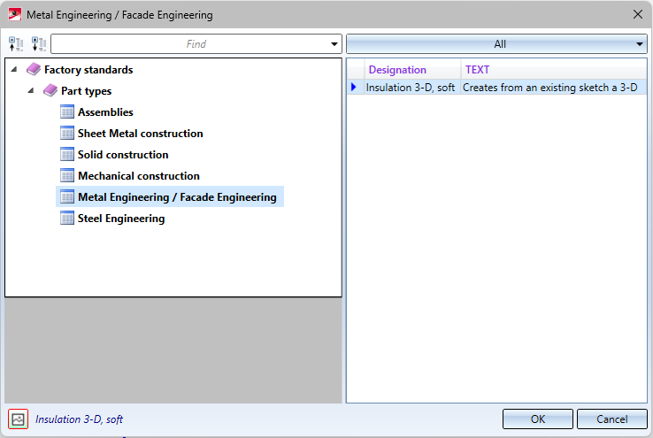Open the All filter dropdown
This screenshot has height=438, width=653.
[x=497, y=44]
